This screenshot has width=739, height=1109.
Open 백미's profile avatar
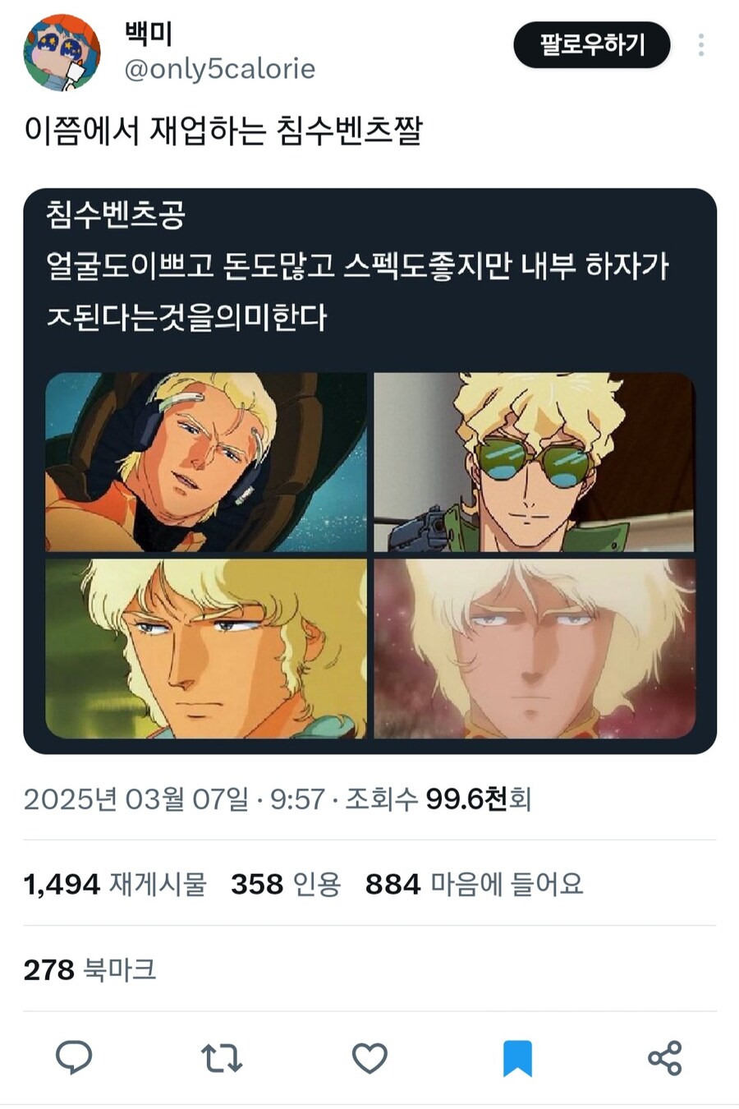point(62,52)
